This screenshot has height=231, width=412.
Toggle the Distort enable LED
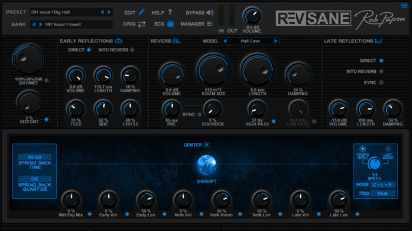click(x=46, y=120)
